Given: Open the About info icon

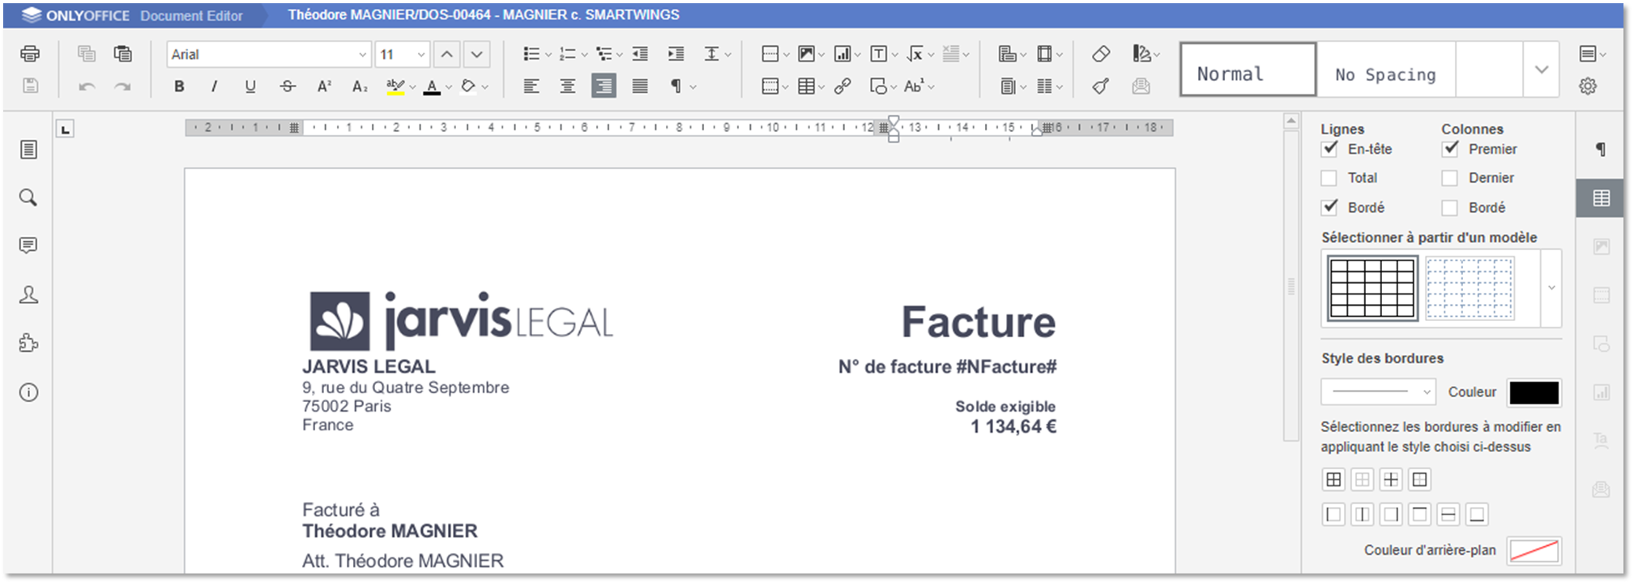Looking at the screenshot, I should [x=28, y=392].
